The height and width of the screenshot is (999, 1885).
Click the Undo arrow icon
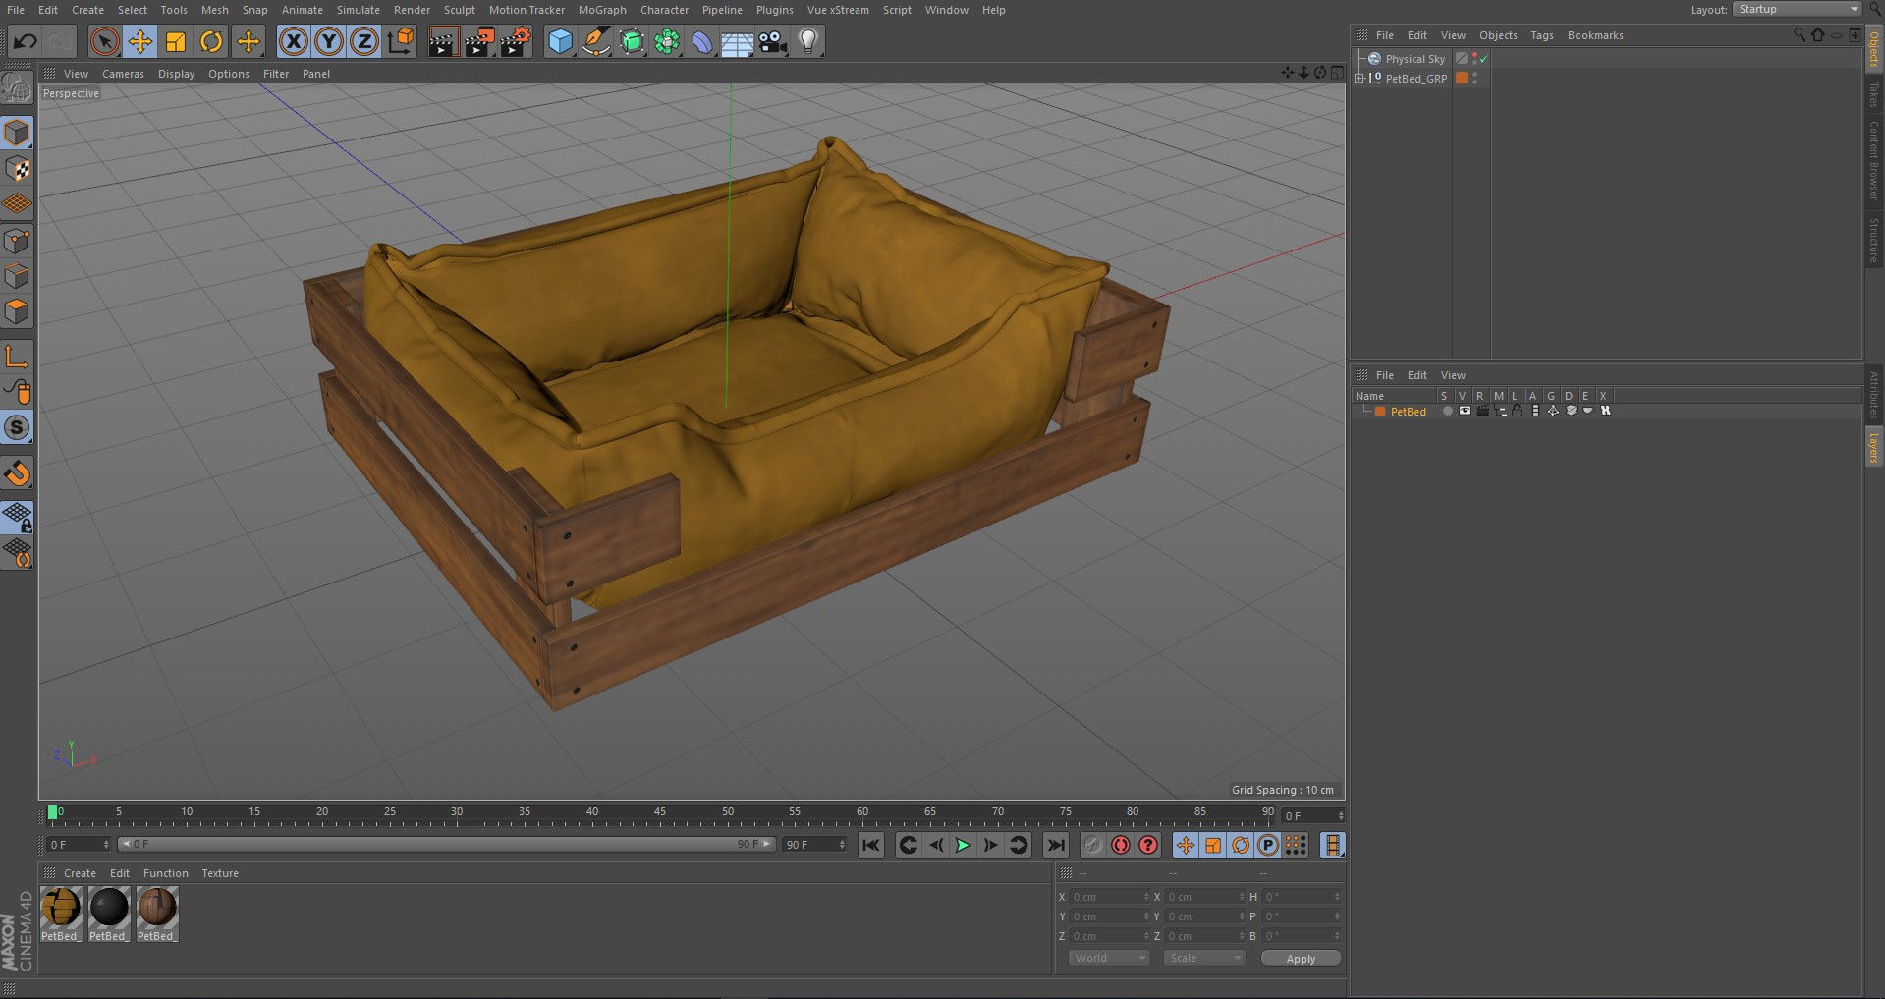click(x=26, y=41)
